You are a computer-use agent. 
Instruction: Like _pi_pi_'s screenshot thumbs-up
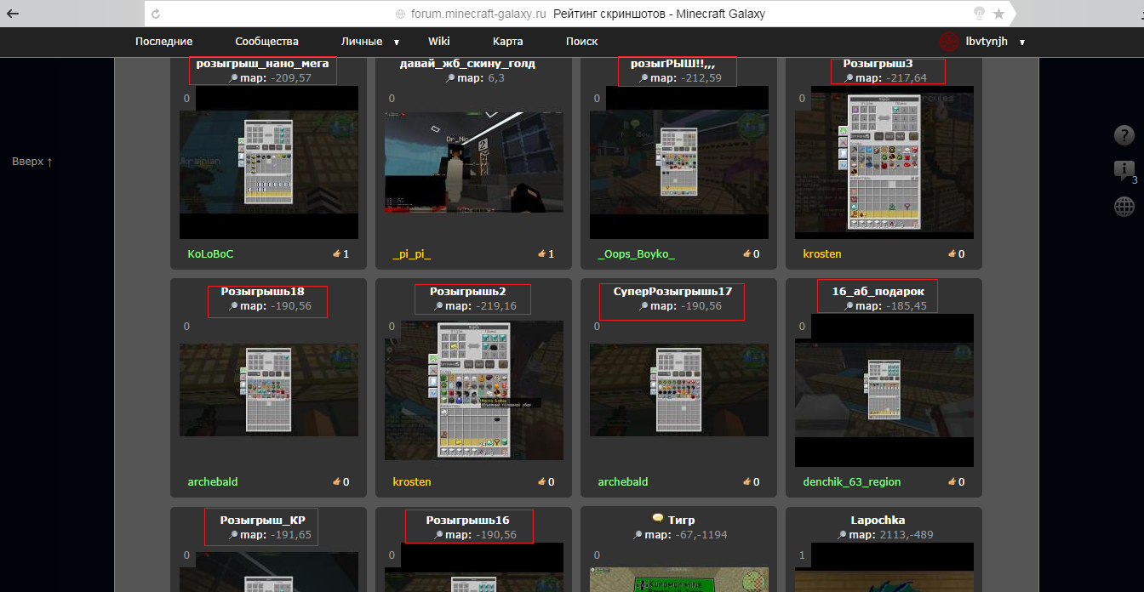point(541,253)
